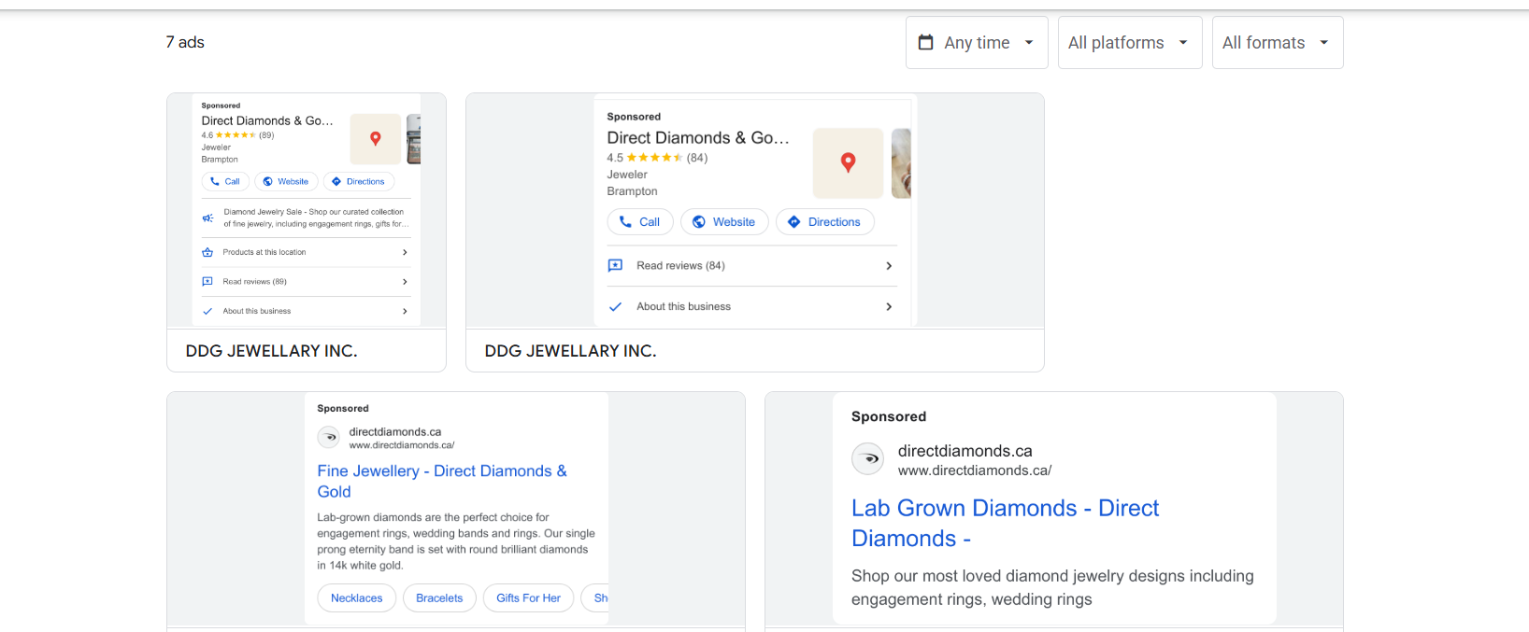Click checkmark icon in 84-review ad

[x=615, y=306]
